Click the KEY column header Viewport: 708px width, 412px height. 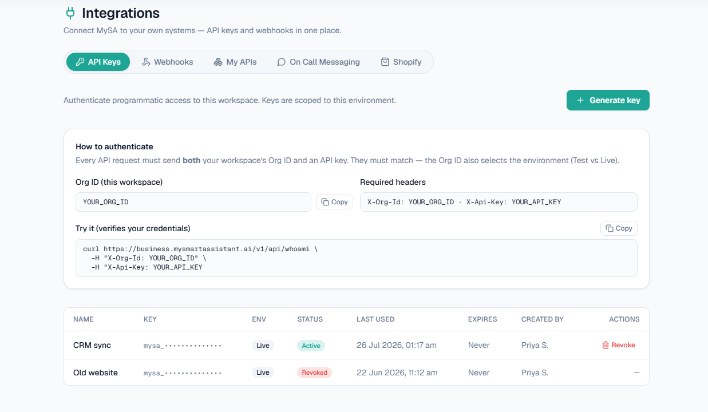tap(150, 319)
